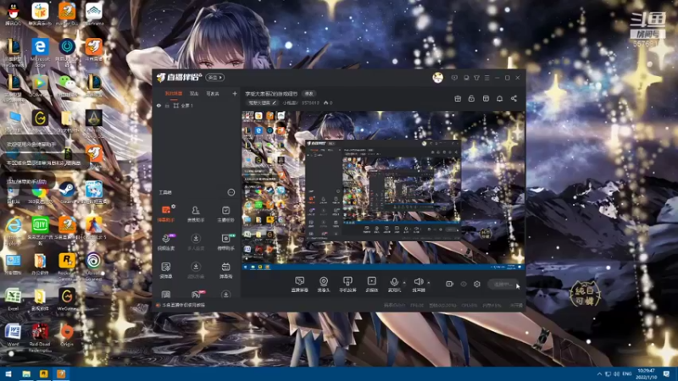Click the tag pill beside stream title
Screen dimensions: 678x381
point(308,94)
